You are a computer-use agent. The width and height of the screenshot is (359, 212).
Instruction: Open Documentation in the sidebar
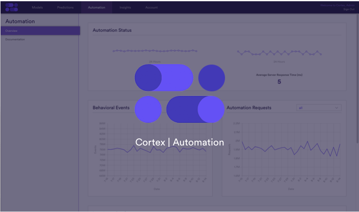[x=15, y=39]
